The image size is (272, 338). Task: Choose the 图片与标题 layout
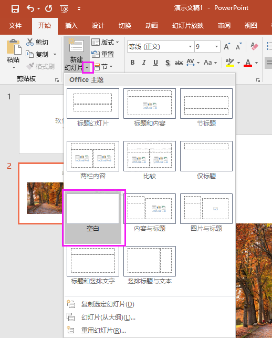pyautogui.click(x=206, y=213)
